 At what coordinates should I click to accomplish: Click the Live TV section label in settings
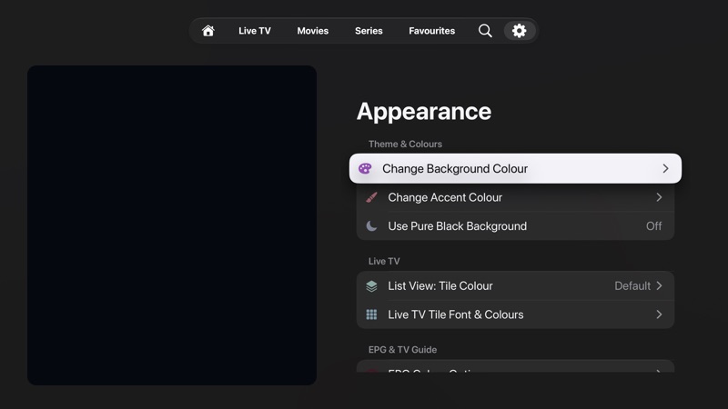[x=384, y=261]
